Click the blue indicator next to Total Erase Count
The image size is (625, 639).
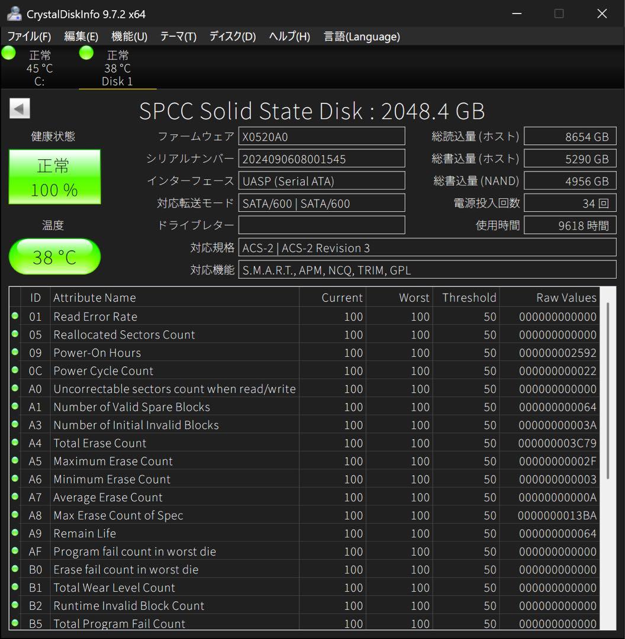(x=15, y=443)
